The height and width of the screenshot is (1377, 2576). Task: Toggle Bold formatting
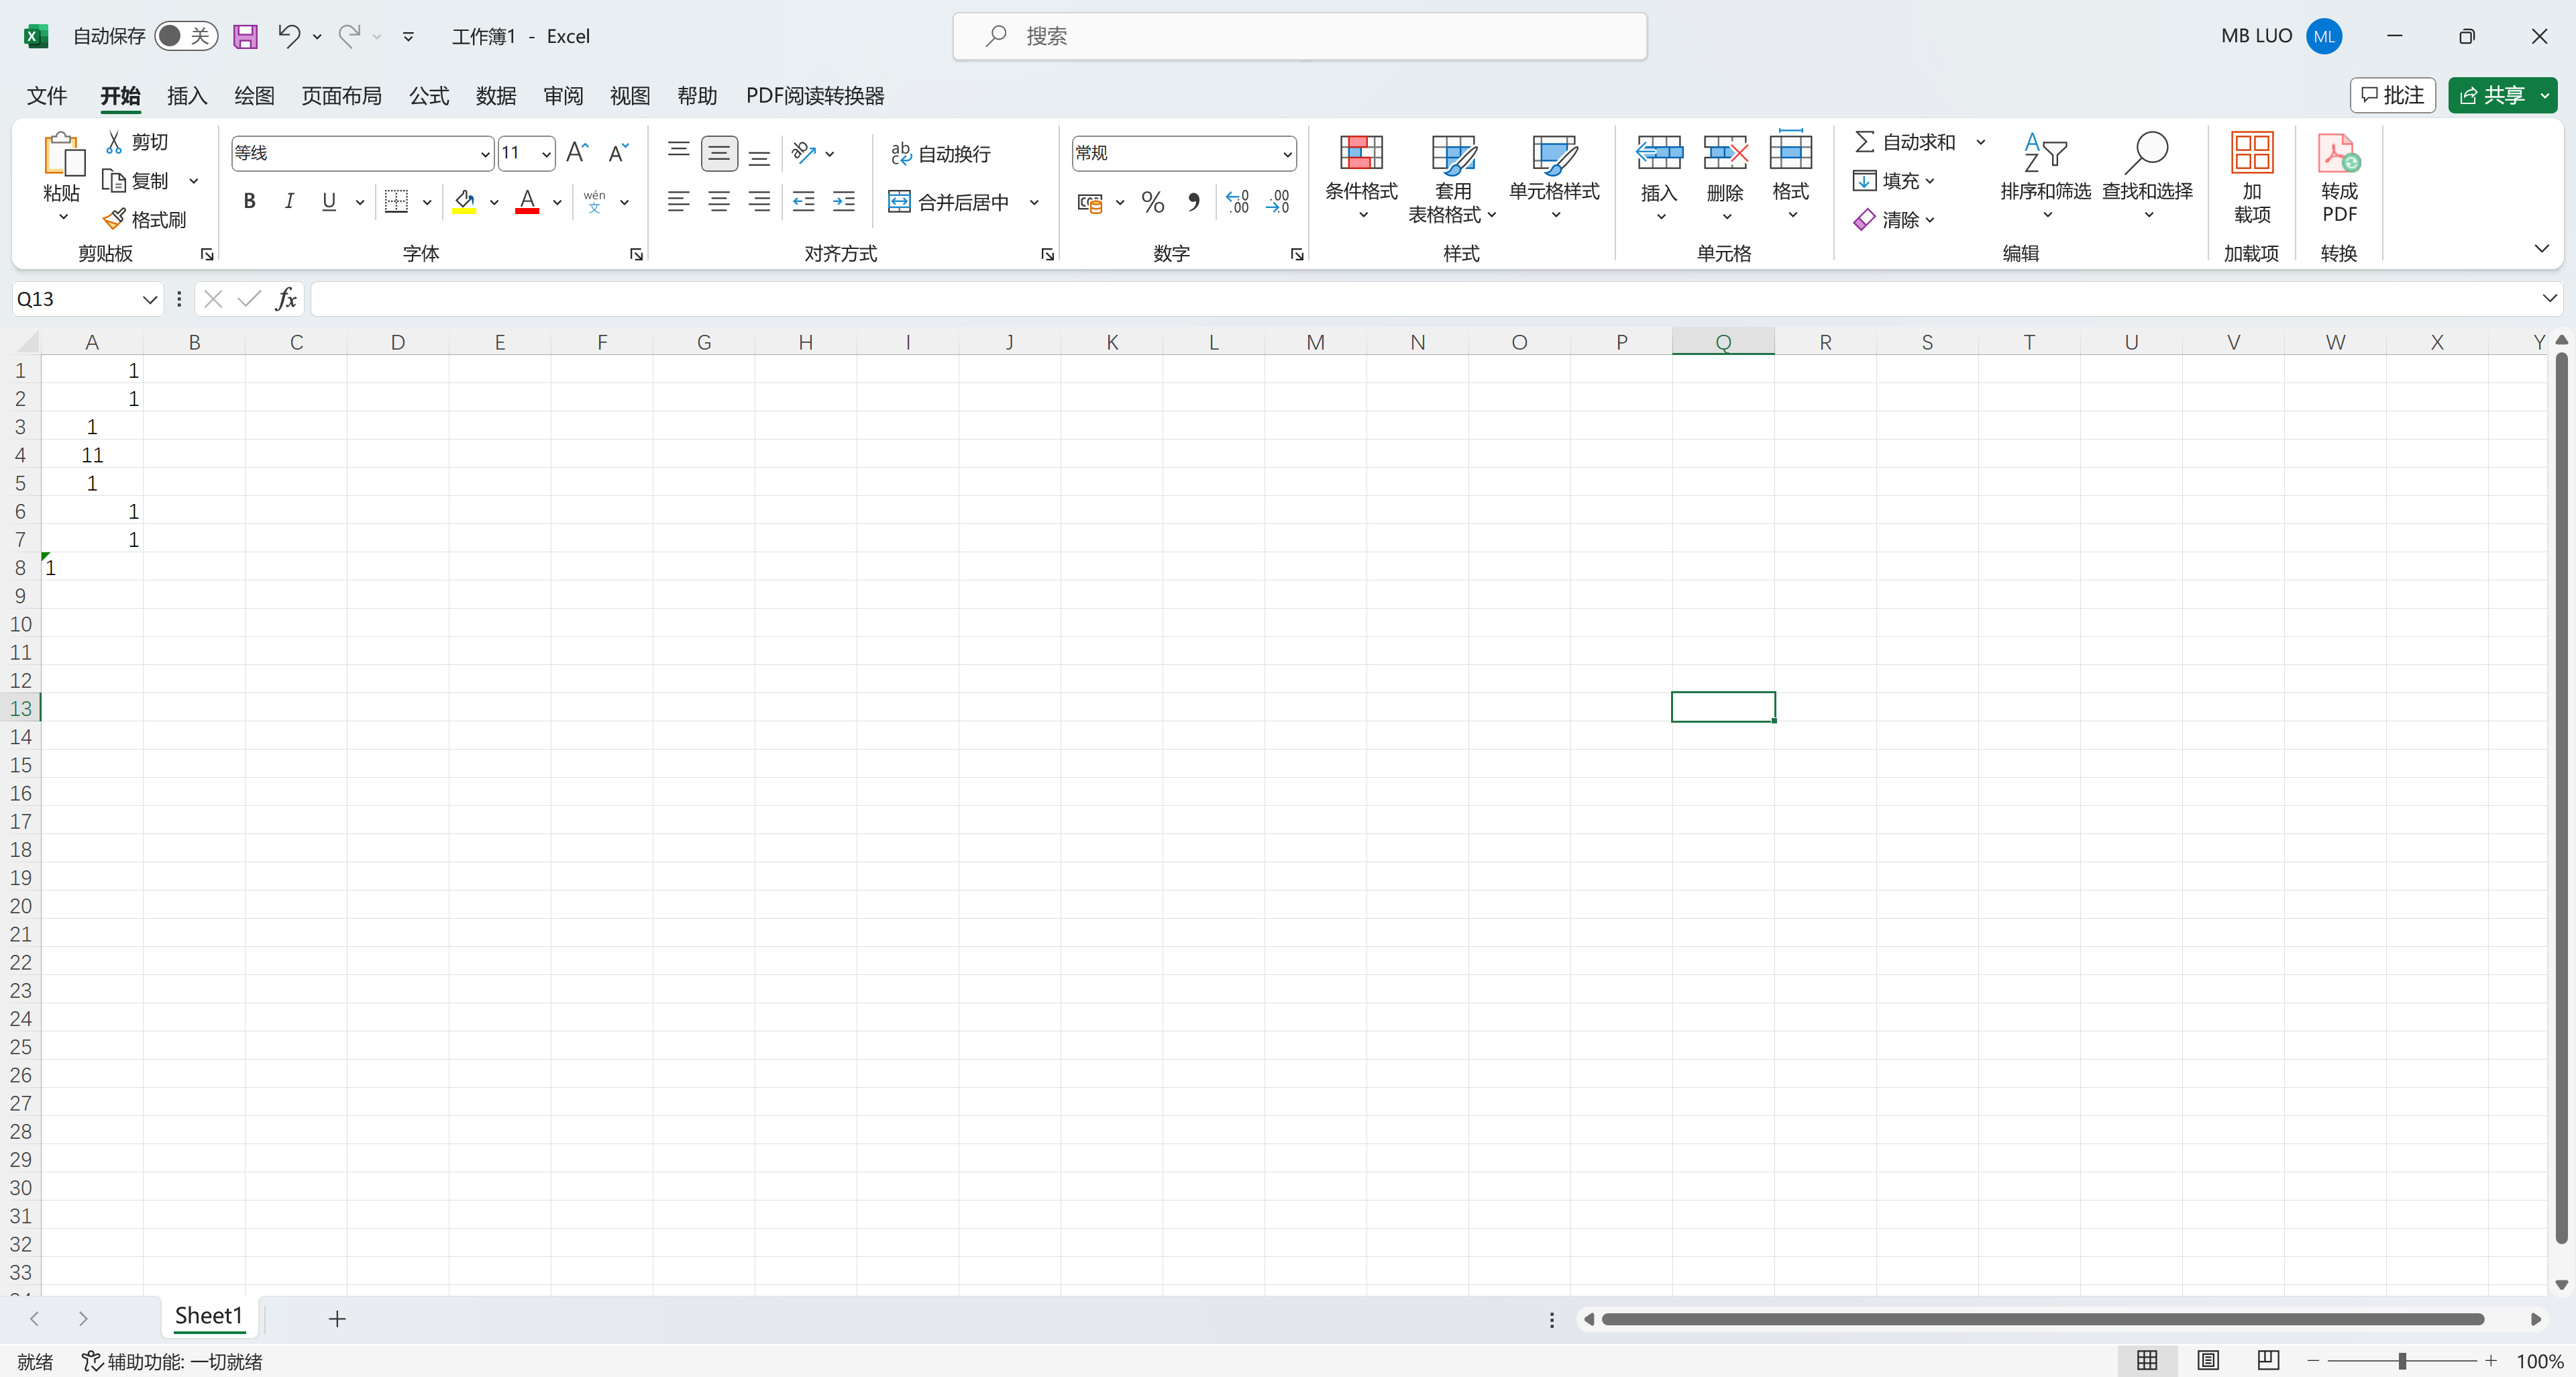250,202
